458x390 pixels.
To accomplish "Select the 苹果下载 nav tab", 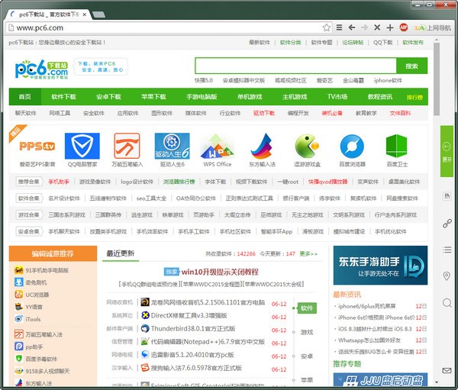I will [153, 97].
